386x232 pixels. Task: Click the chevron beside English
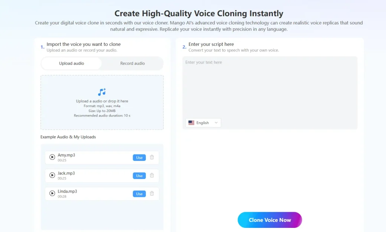click(x=216, y=123)
